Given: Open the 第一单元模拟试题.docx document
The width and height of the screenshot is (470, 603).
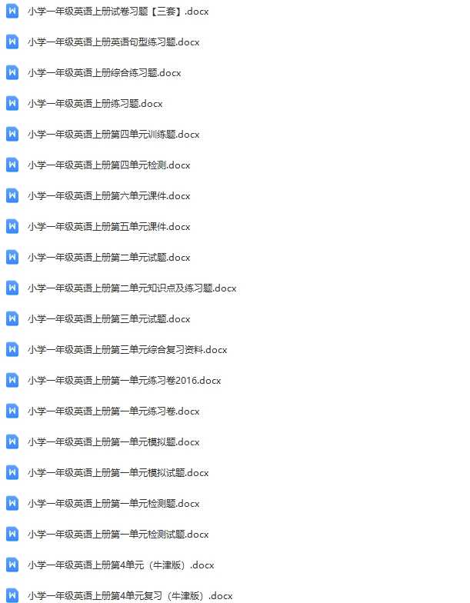Looking at the screenshot, I should (x=118, y=472).
